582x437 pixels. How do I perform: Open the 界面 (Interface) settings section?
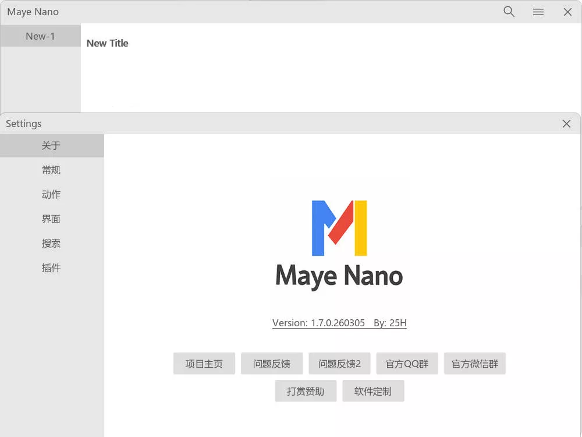click(51, 219)
